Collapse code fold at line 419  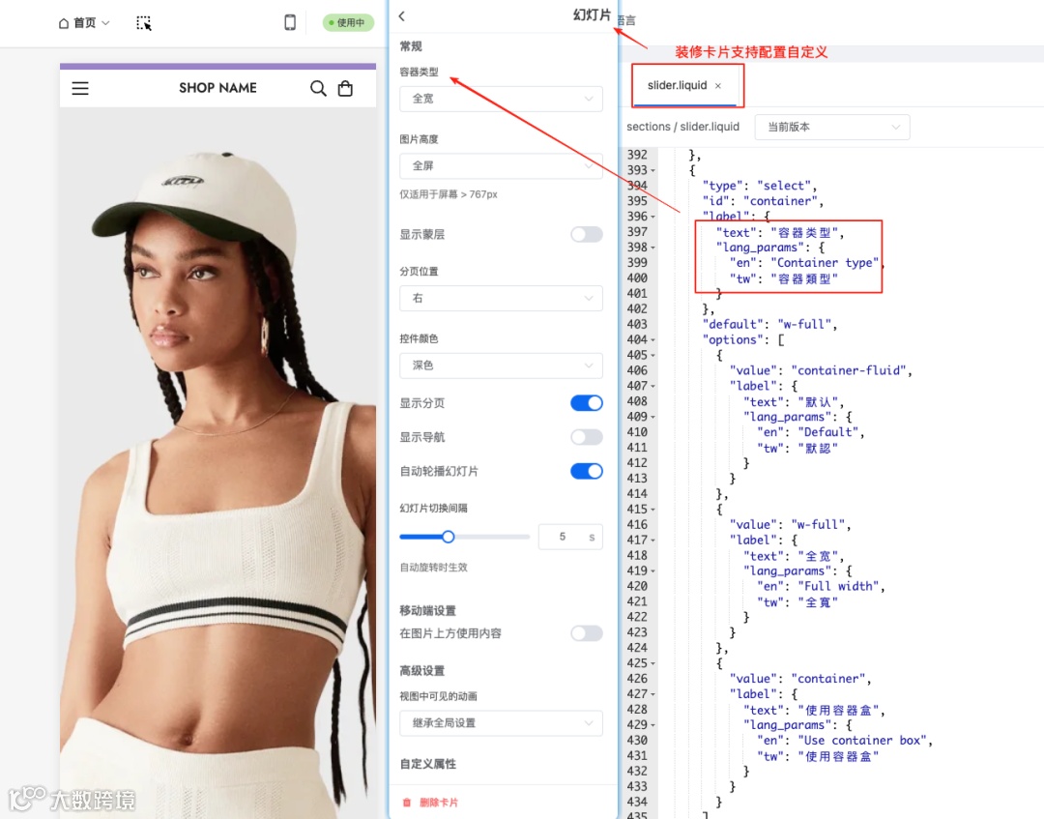tap(652, 571)
